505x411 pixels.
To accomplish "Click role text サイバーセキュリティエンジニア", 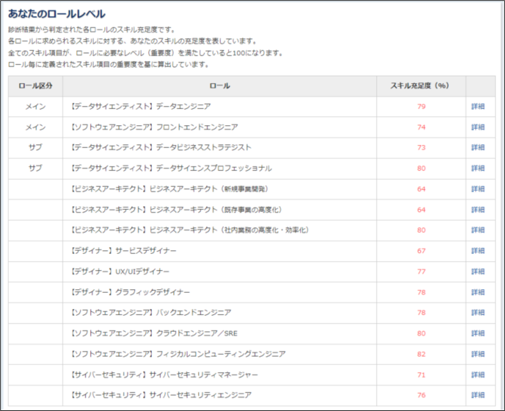I will [200, 395].
